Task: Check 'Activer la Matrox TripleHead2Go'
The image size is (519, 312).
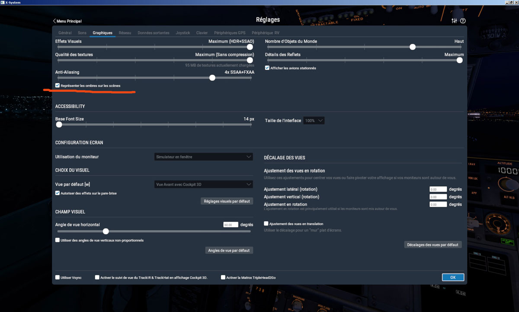Action: pyautogui.click(x=223, y=277)
